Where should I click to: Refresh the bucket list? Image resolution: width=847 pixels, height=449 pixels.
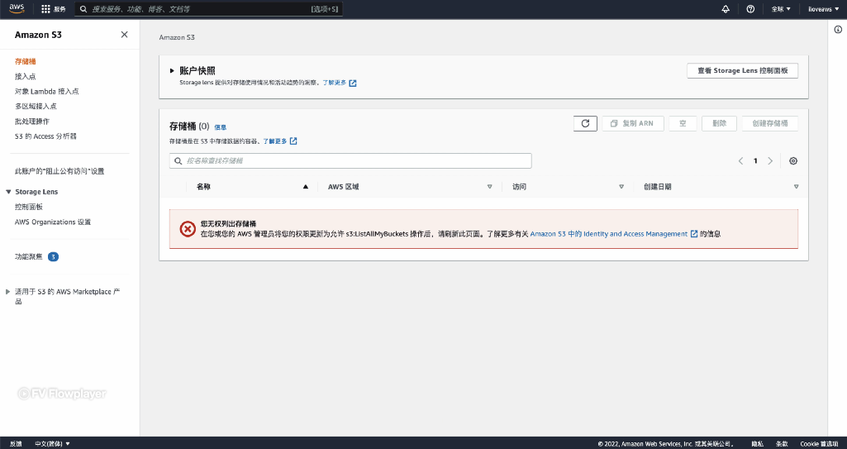585,123
